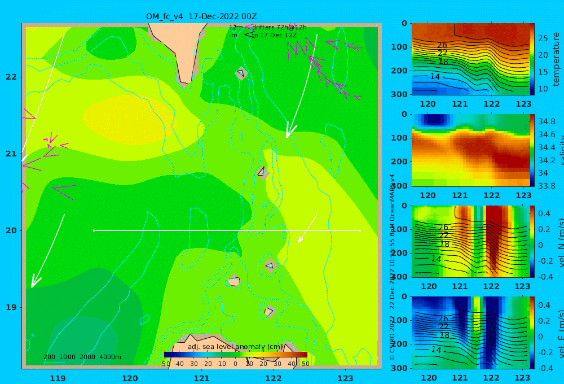Click tick value 25 on the temperature color scale
This screenshot has height=384, width=564.
(543, 38)
